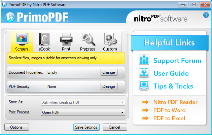Screen dimensions: 212x135
Task: Click the 'Smallest files' description text
Action: (x=53, y=58)
